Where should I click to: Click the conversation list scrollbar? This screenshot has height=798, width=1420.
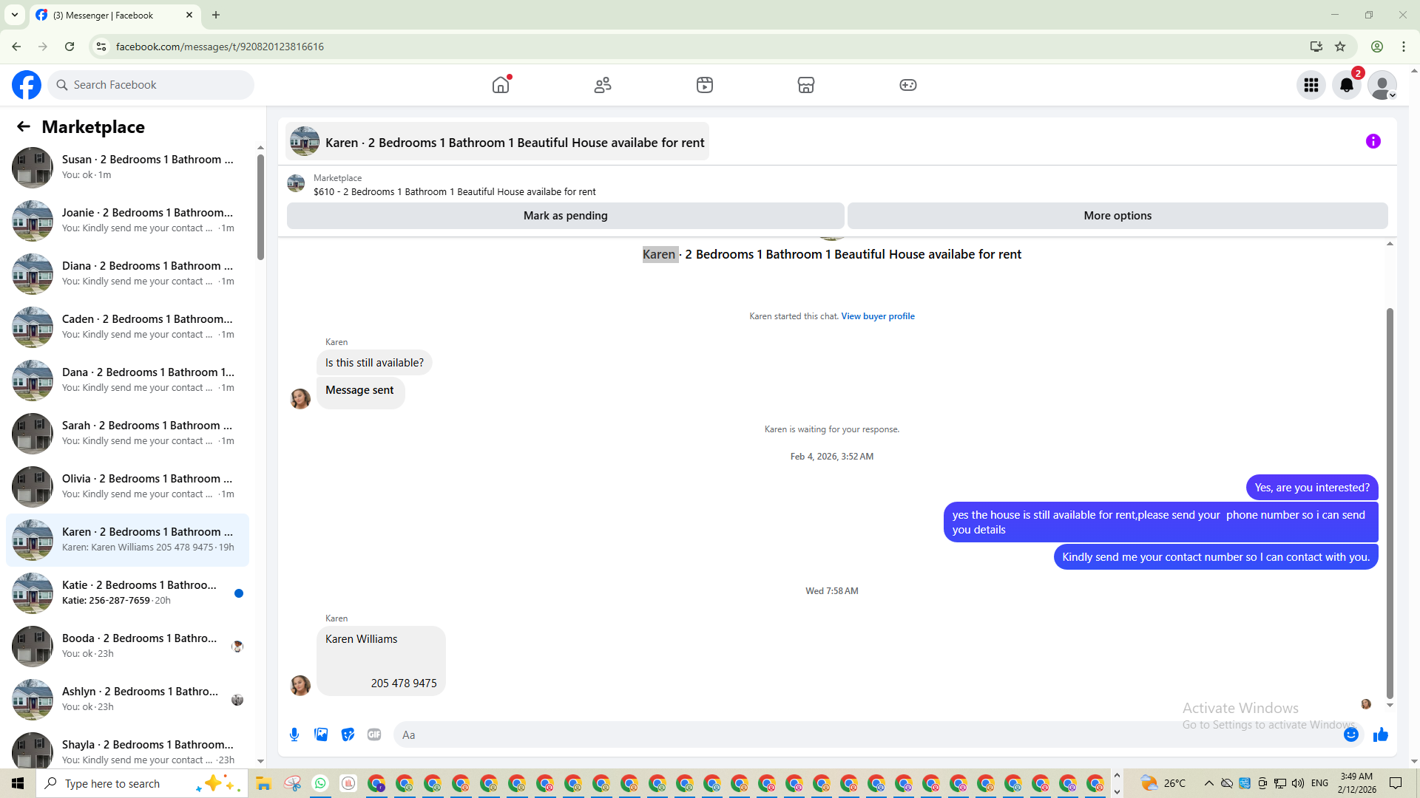tap(260, 208)
